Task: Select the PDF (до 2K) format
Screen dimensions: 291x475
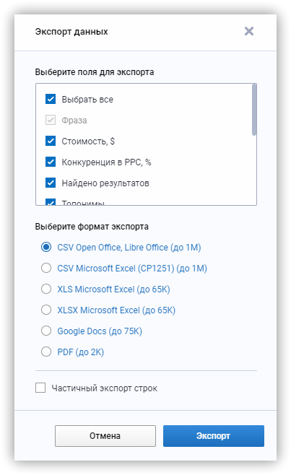Action: pos(46,352)
